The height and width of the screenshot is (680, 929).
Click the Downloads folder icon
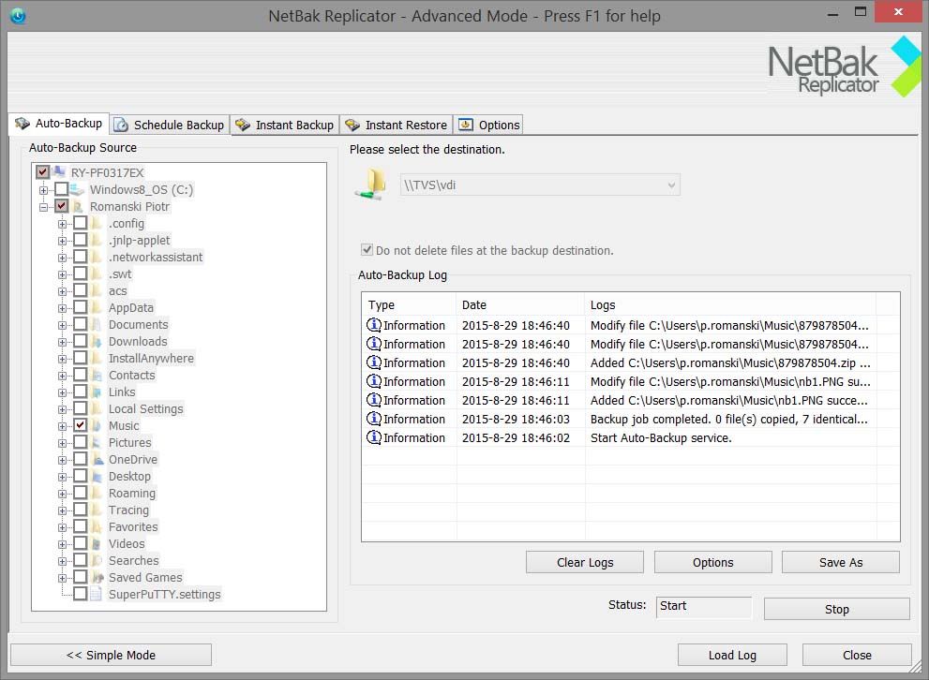click(x=97, y=342)
